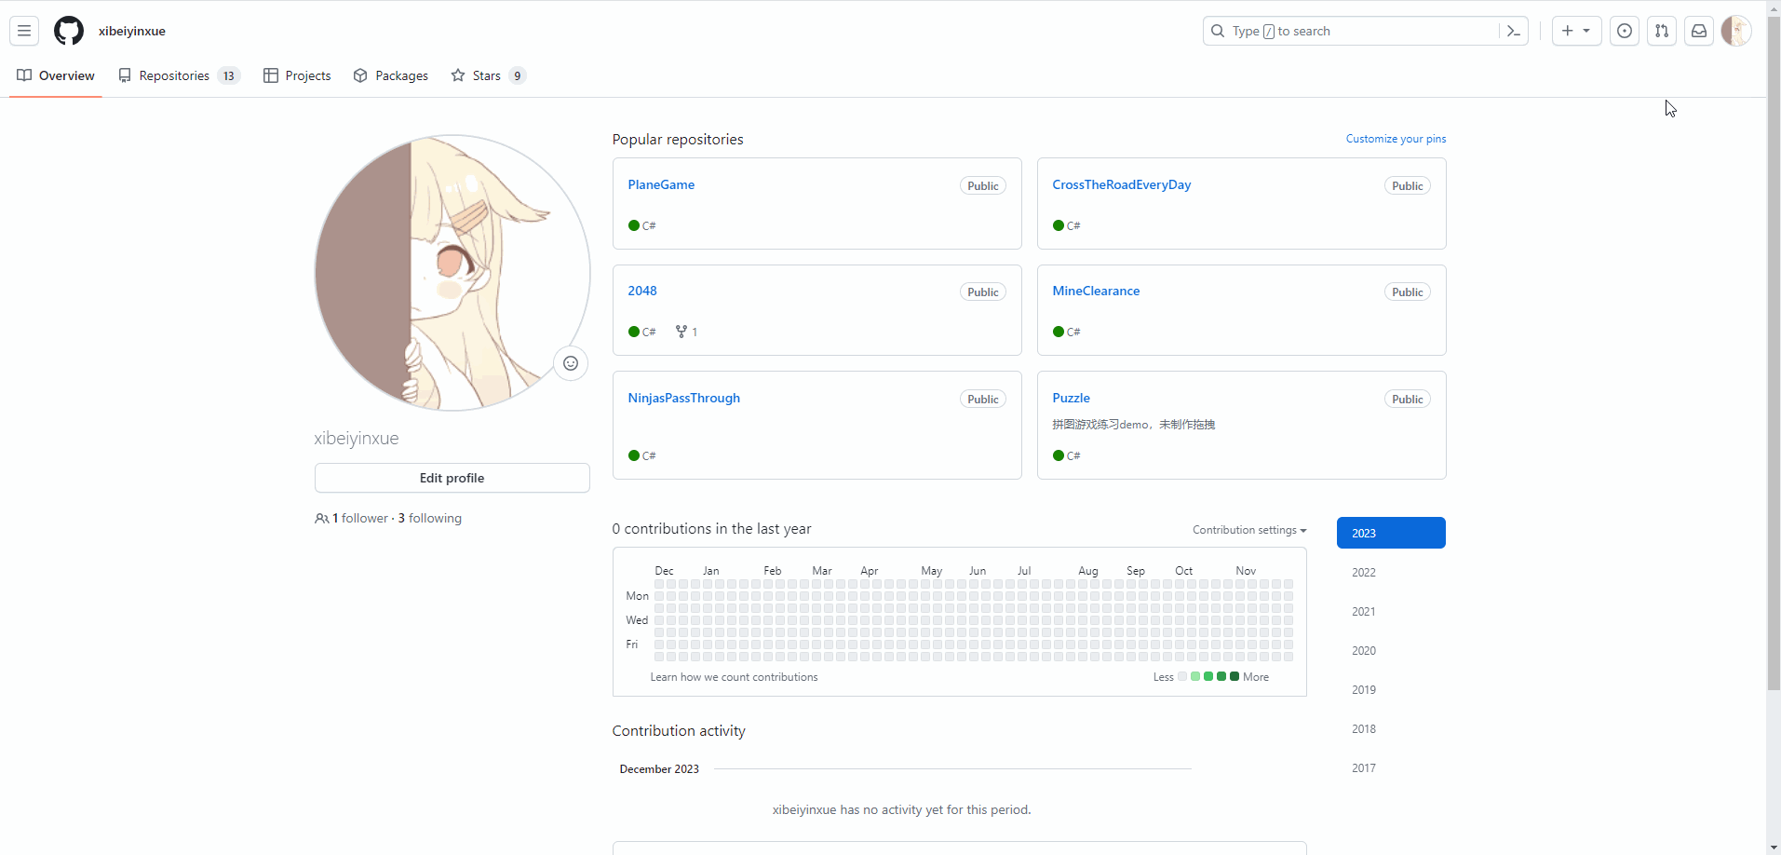Click the GitHub logo homepage icon
Screen dimensions: 1781x855
pyautogui.click(x=69, y=31)
